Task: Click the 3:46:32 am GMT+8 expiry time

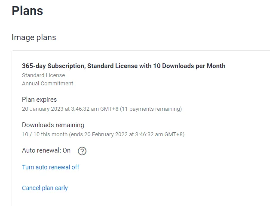Action: point(95,109)
